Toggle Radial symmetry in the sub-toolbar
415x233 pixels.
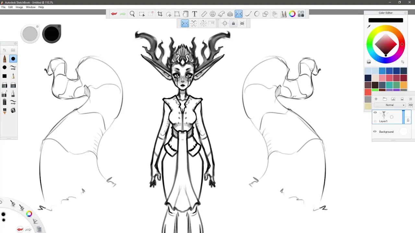point(203,23)
